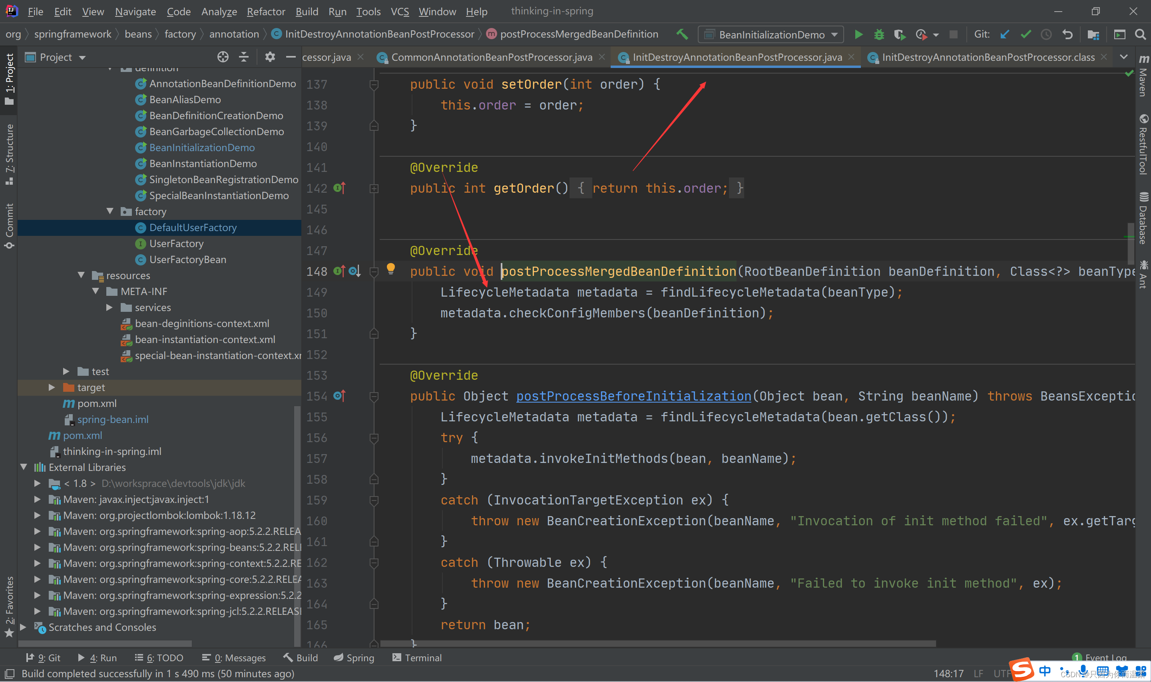Click the yellow lightbulb intention icon
Image resolution: width=1151 pixels, height=682 pixels.
pos(390,268)
